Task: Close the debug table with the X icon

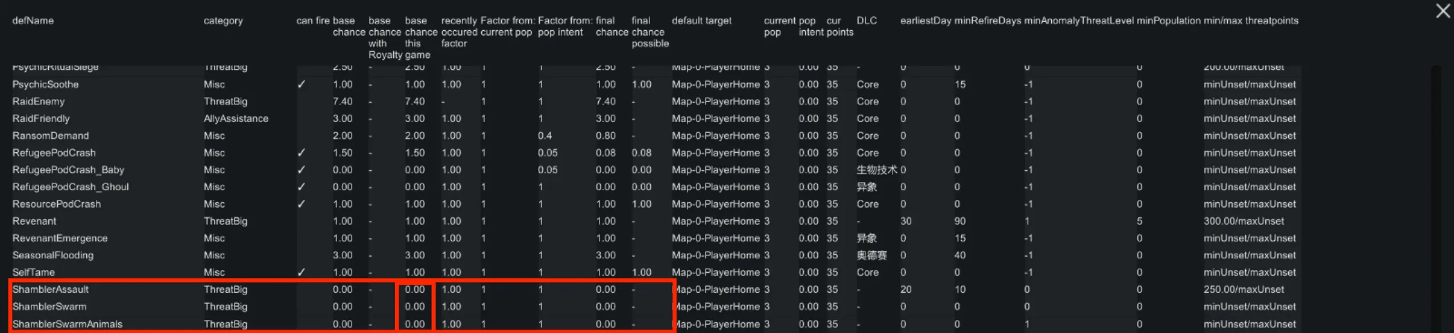Action: pyautogui.click(x=1443, y=11)
